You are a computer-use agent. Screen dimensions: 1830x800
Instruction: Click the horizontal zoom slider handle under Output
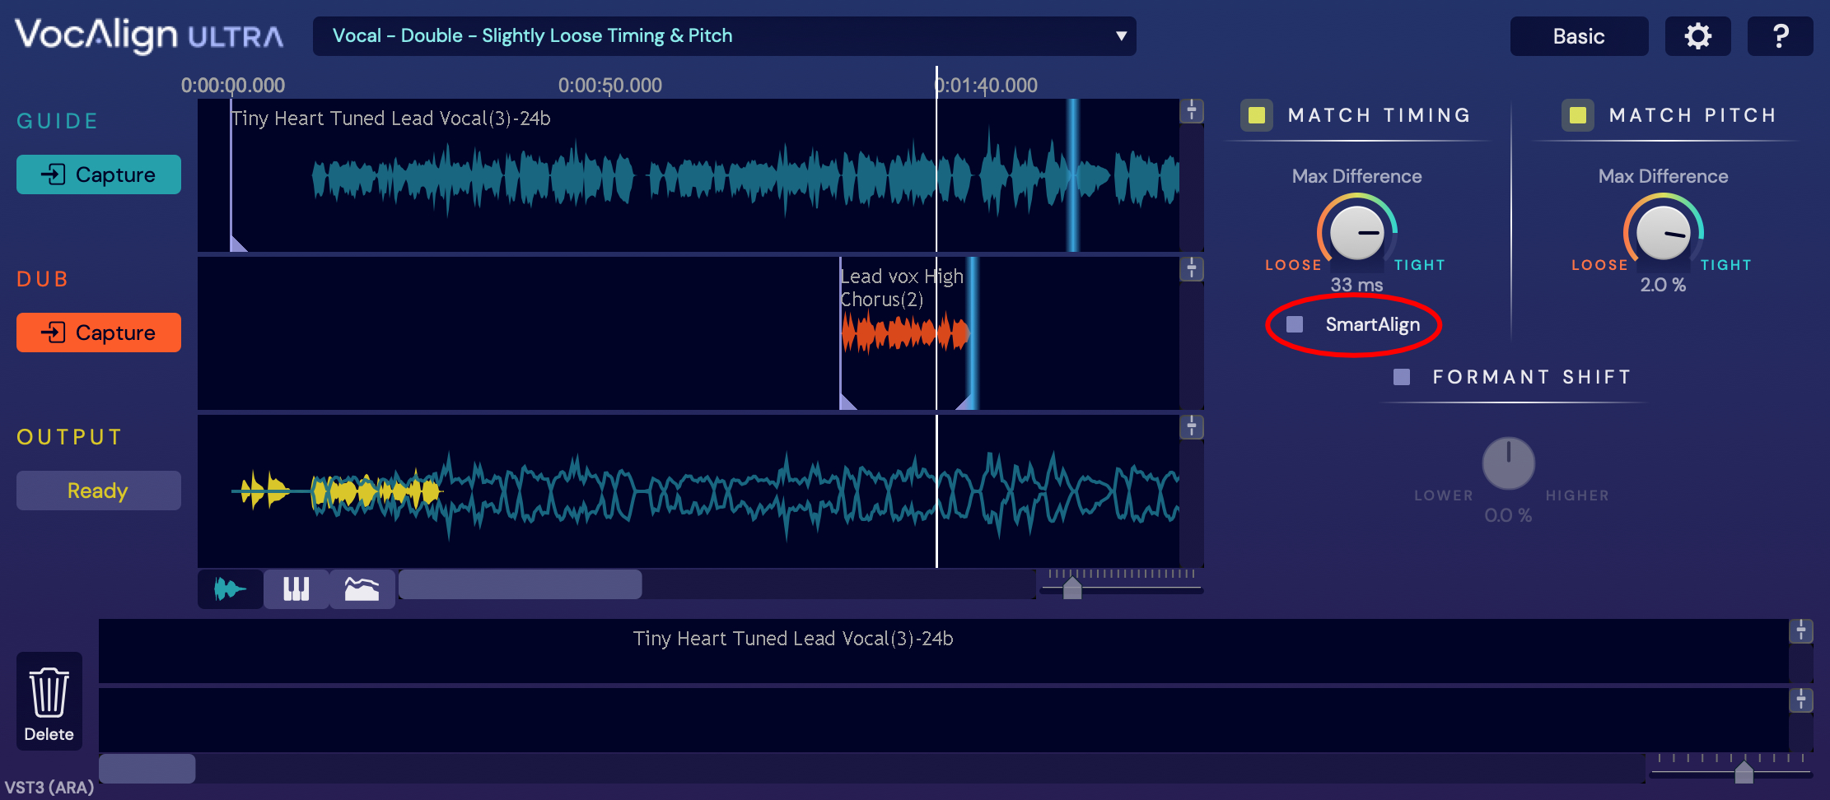point(1072,588)
